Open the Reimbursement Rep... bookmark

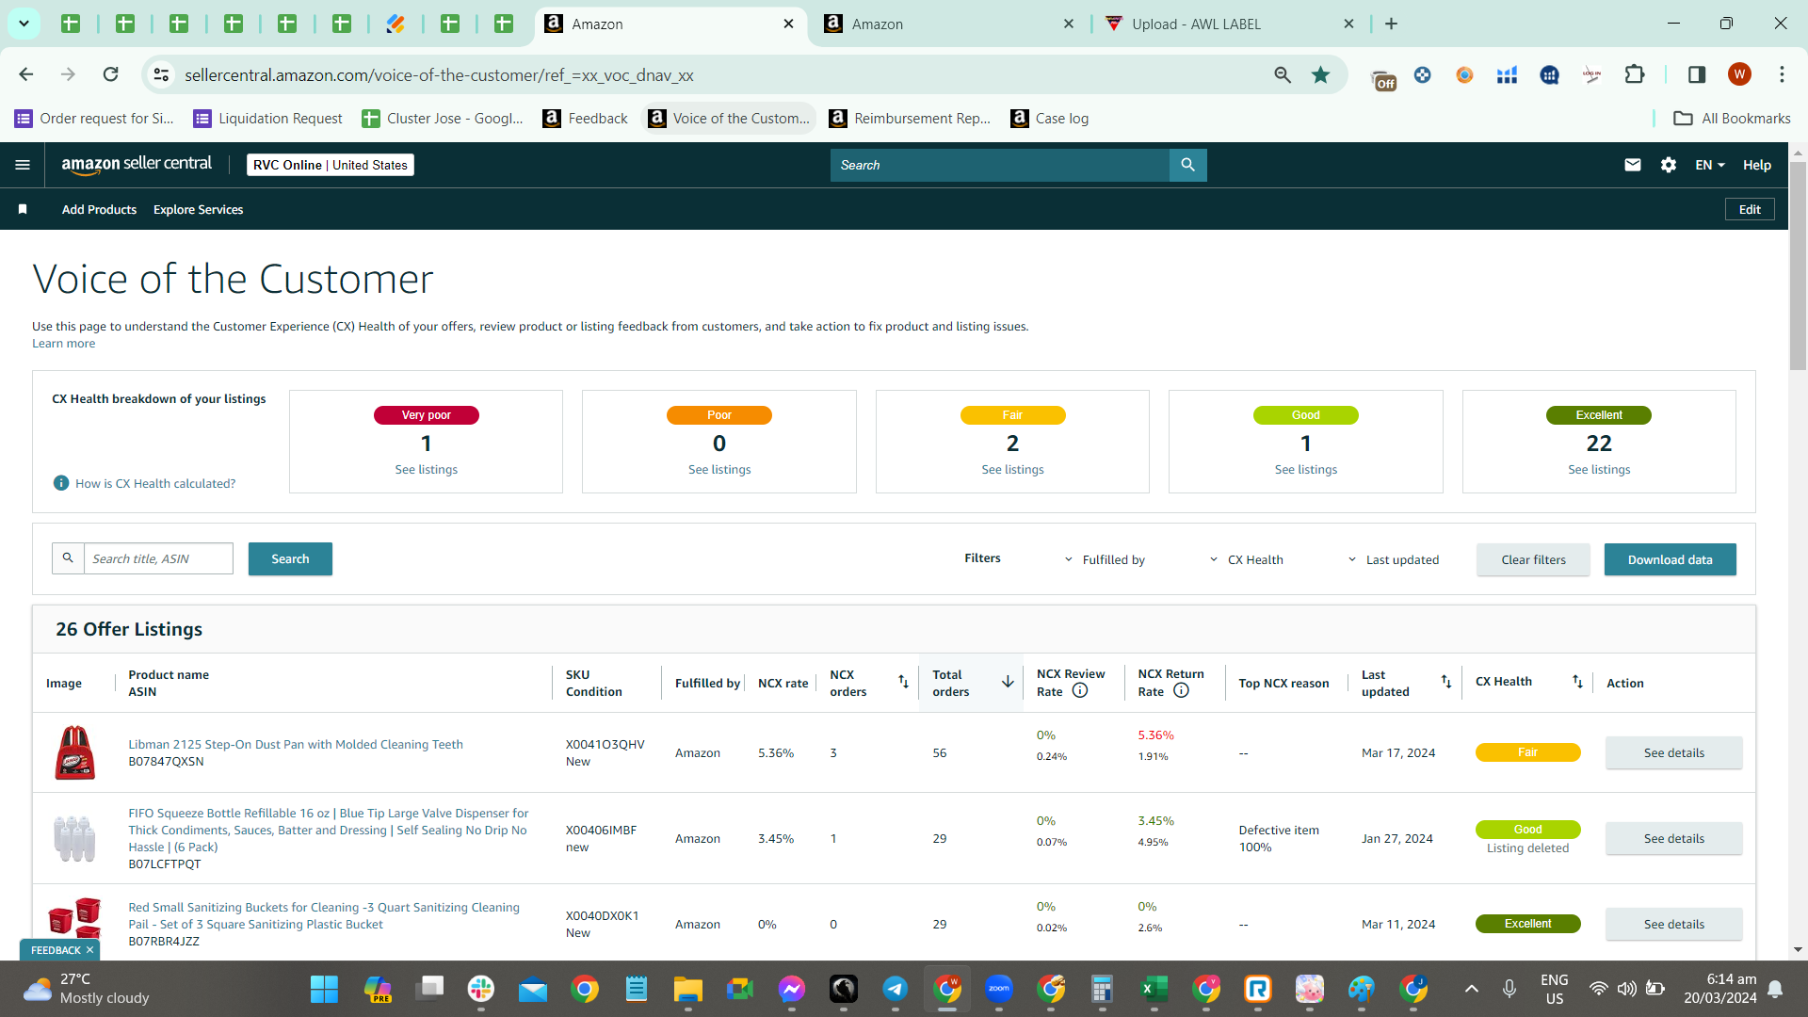(910, 118)
